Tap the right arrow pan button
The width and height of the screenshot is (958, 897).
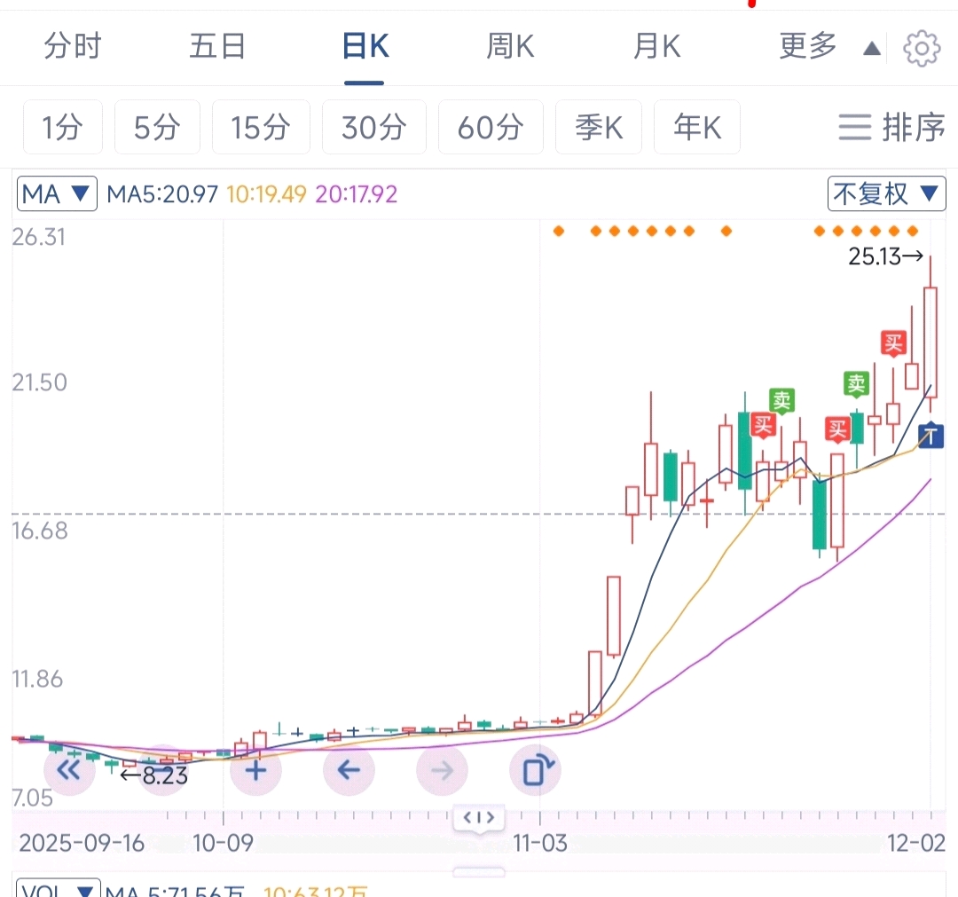click(x=442, y=770)
